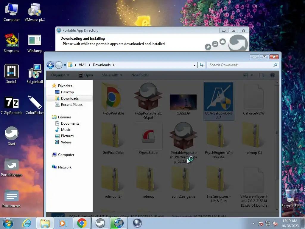Open the 7-ZipPortable desktop shortcut
The height and width of the screenshot is (229, 305).
click(12, 105)
